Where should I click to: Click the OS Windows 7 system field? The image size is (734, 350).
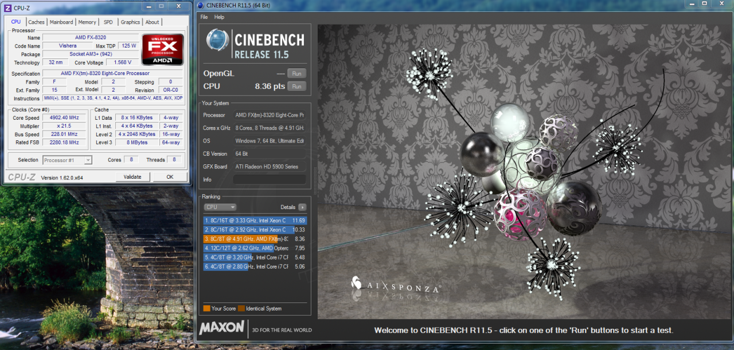(269, 141)
